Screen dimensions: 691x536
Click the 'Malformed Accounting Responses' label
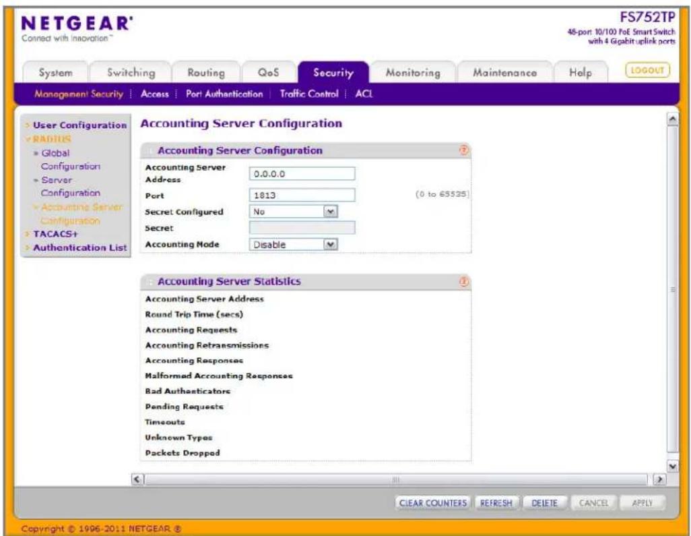[219, 376]
